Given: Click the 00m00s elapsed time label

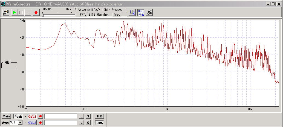Looking at the screenshot, I should point(47,9).
